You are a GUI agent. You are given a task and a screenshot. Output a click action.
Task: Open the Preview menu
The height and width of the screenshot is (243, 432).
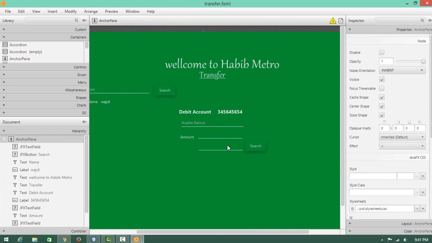coord(111,11)
